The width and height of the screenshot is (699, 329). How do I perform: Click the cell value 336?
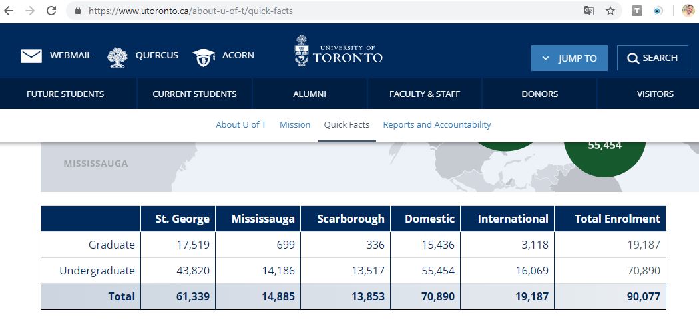(x=375, y=245)
